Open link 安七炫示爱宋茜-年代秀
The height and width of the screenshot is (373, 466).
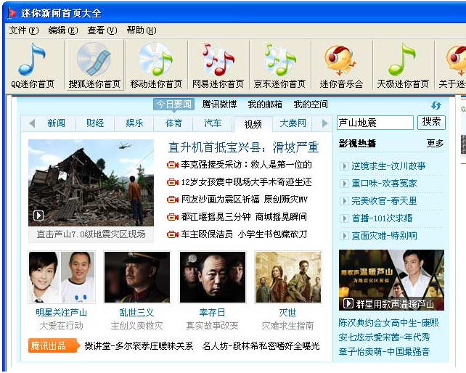(x=384, y=337)
